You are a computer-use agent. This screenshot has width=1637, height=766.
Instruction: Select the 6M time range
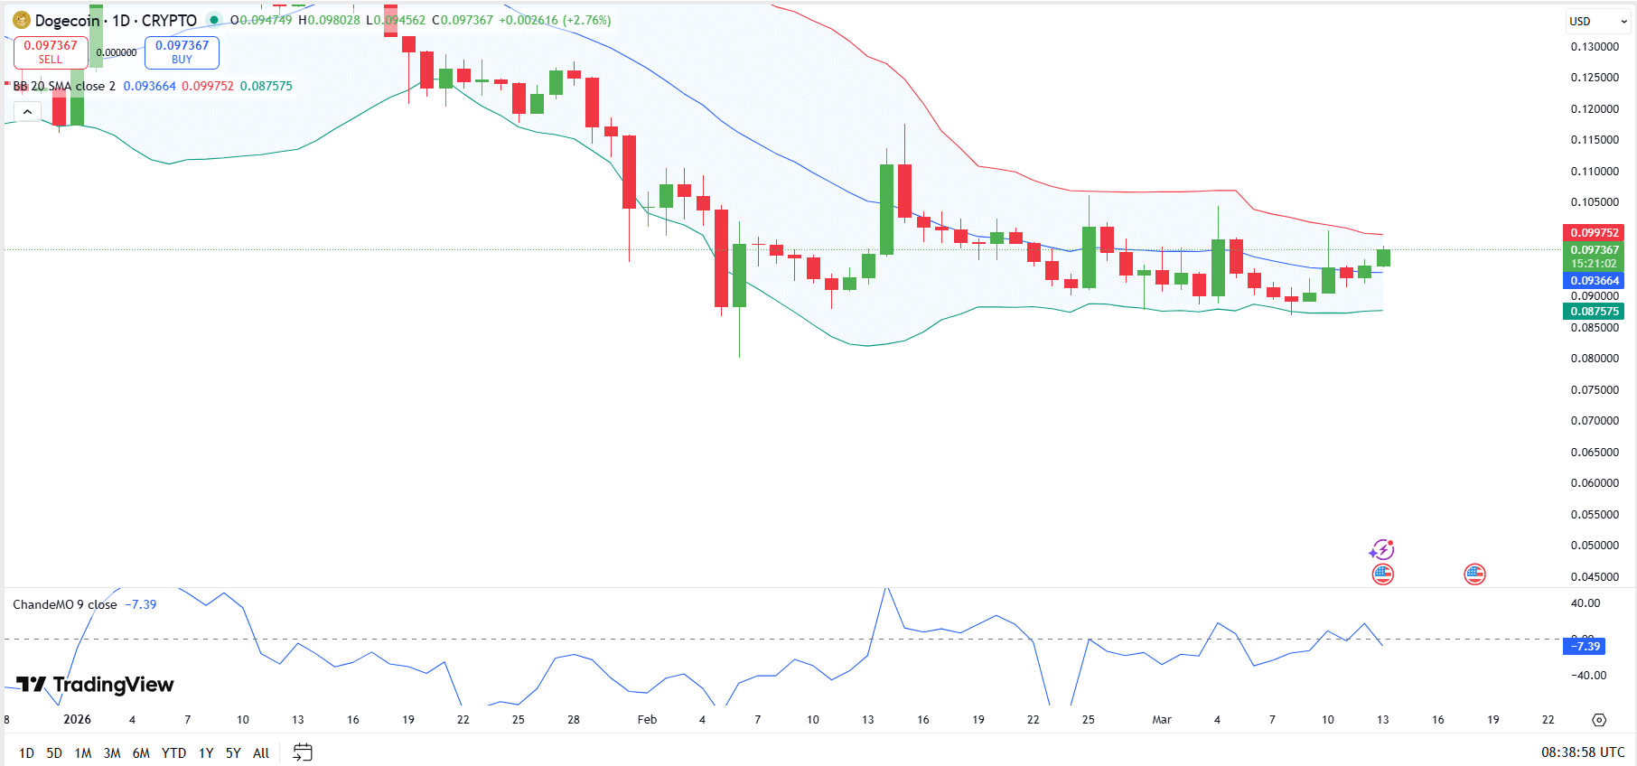pyautogui.click(x=141, y=752)
